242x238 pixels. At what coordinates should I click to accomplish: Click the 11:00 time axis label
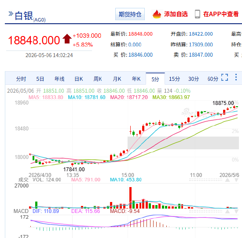[x=196, y=175]
